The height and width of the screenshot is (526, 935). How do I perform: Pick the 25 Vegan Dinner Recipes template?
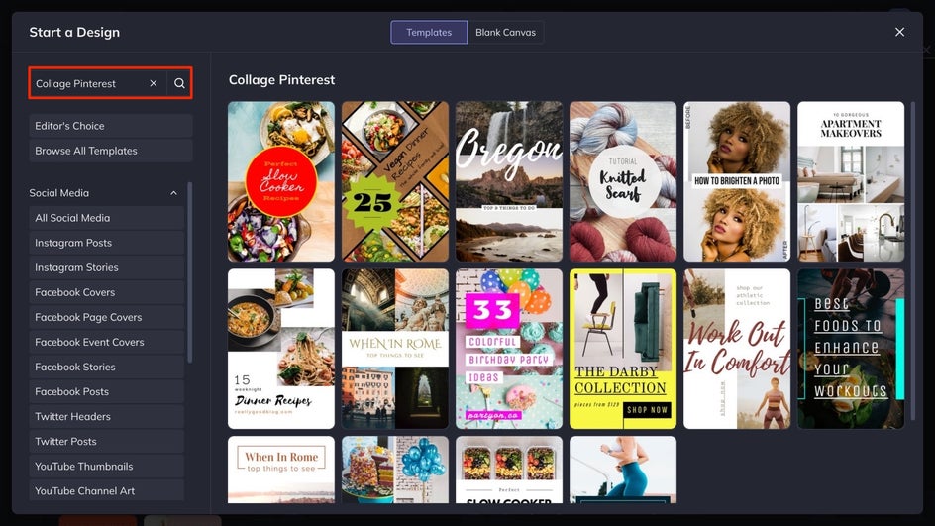click(x=395, y=181)
